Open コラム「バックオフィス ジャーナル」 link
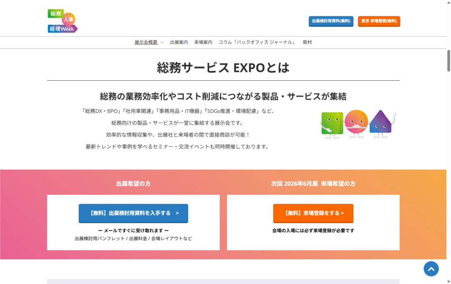 pyautogui.click(x=257, y=42)
